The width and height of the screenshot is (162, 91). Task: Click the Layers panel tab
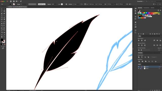(139, 64)
